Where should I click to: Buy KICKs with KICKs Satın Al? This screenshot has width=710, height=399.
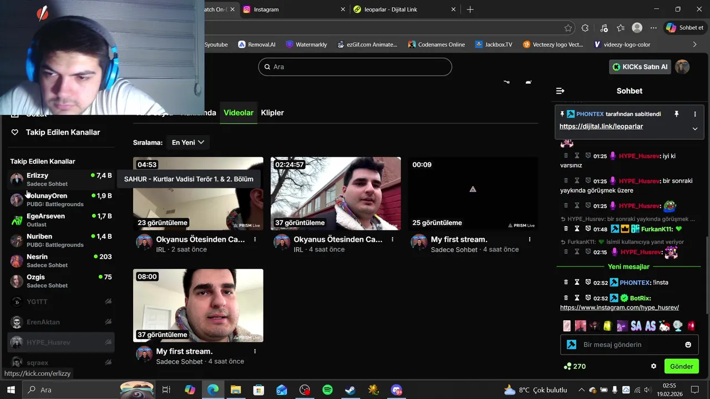point(640,67)
